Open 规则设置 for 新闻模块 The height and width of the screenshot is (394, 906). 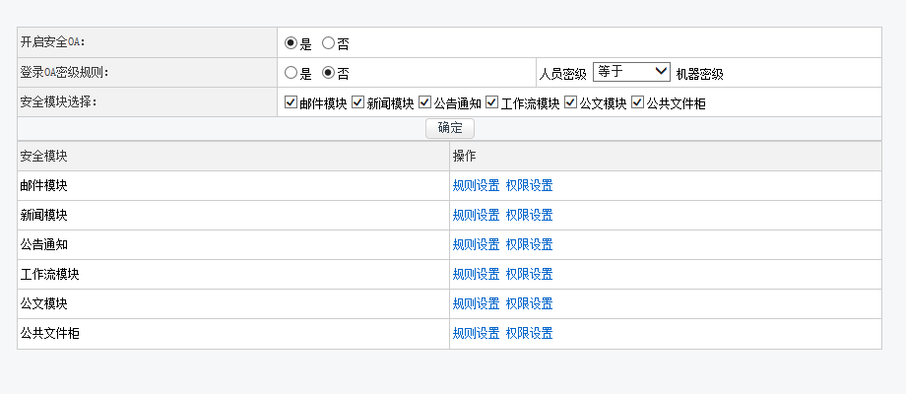[x=476, y=216]
